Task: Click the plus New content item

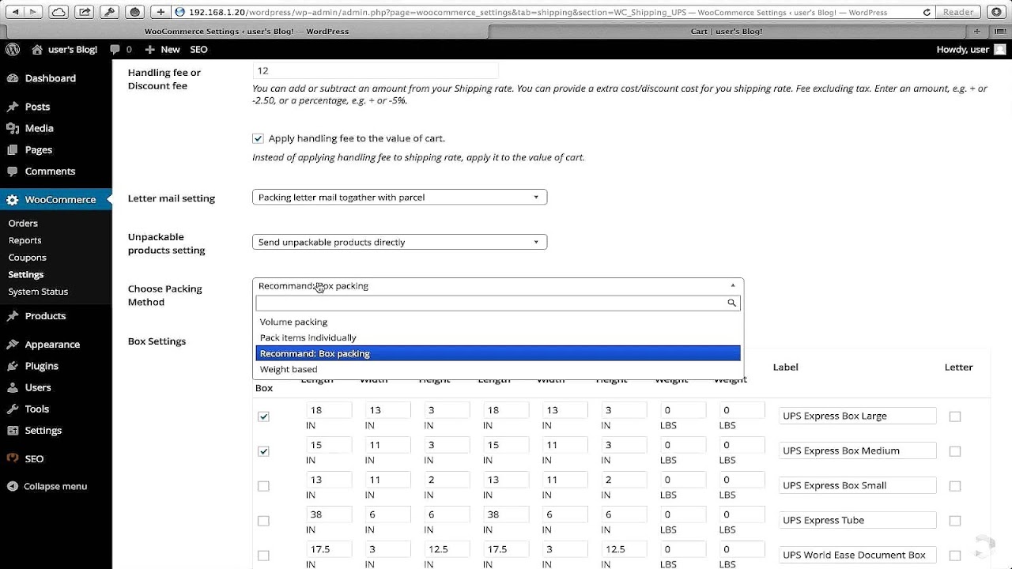Action: coord(162,49)
